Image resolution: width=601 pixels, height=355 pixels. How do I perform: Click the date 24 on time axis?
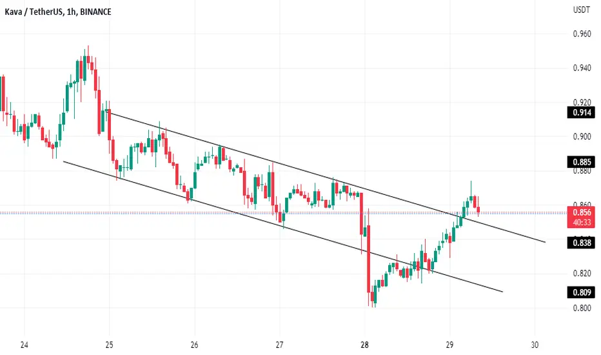24,345
